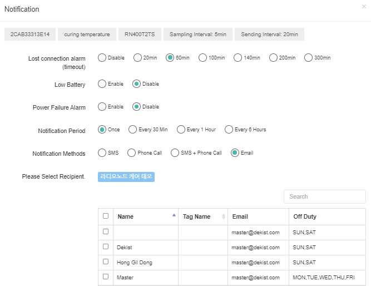Click the 2CAB33313E14 device ID tag
Viewport: 371px width, 286px height.
(x=30, y=34)
